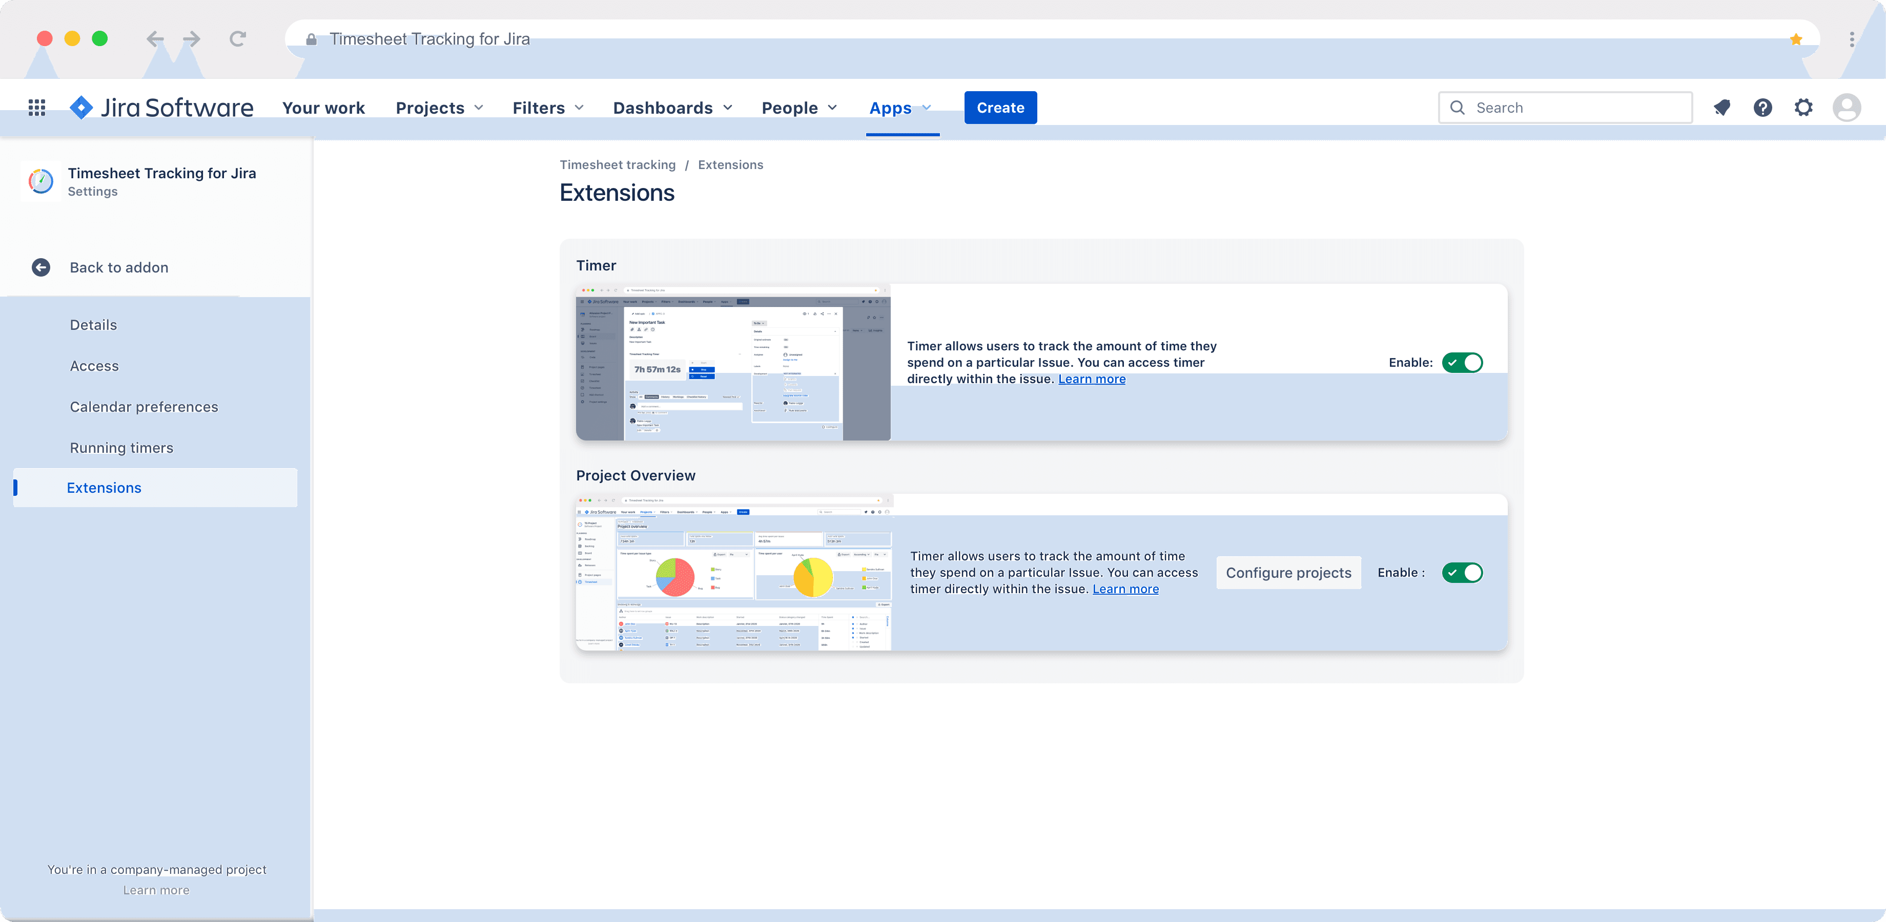Image resolution: width=1886 pixels, height=922 pixels.
Task: Click the Create button
Action: click(x=1000, y=108)
